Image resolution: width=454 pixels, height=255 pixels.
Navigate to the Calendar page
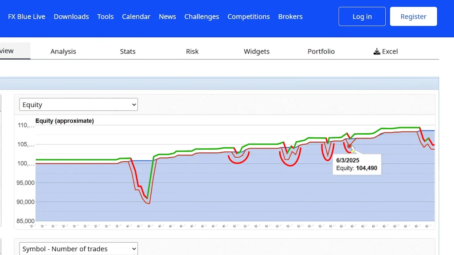tap(136, 16)
